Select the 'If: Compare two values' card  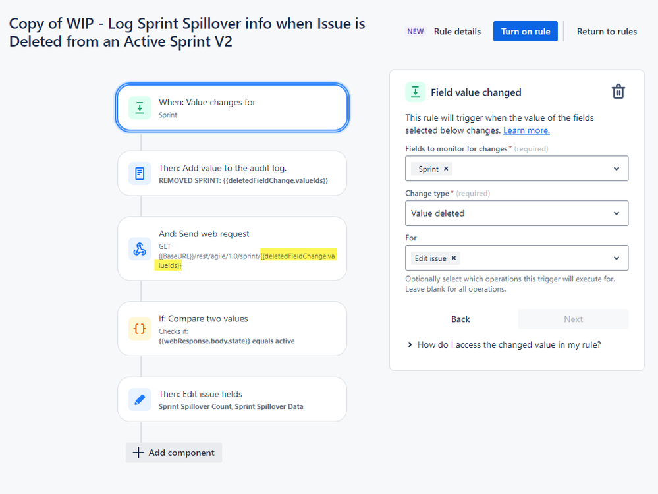pos(233,329)
